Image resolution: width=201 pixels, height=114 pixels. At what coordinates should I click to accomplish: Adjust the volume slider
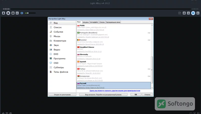coord(30,13)
